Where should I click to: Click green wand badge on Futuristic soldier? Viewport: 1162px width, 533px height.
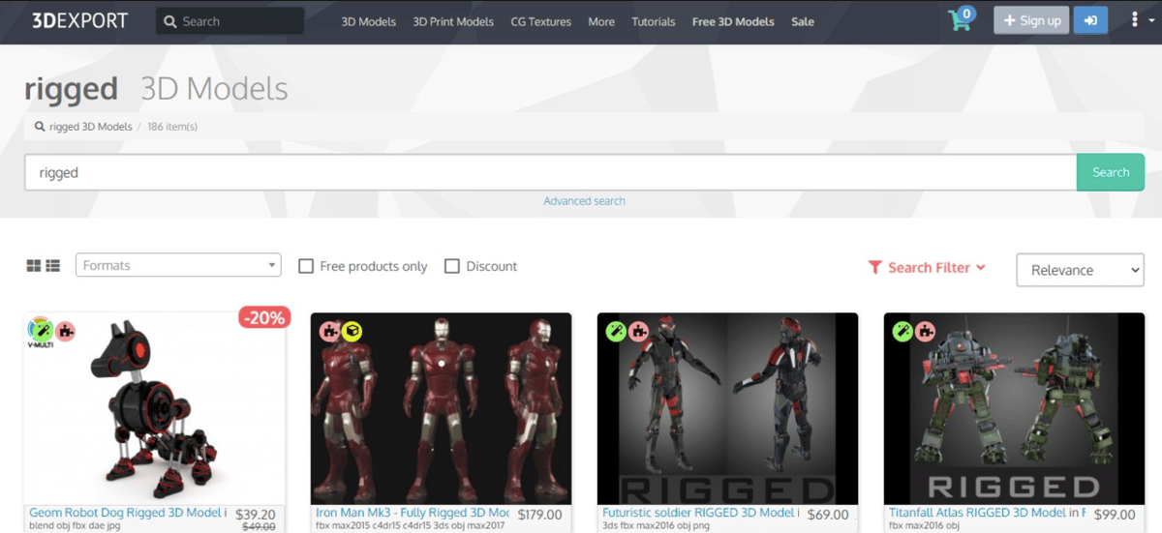(616, 332)
